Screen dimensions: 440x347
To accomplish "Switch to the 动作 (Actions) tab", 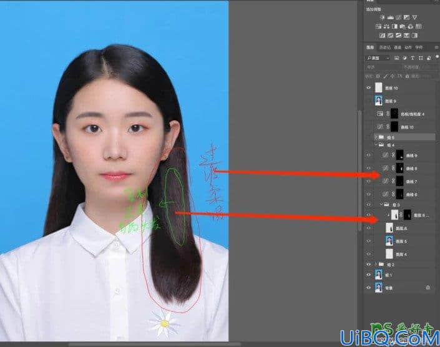I will [408, 47].
